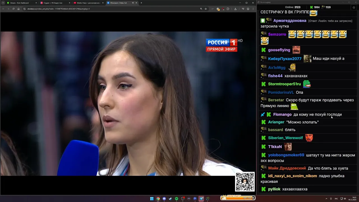
Task: Open the volume control in system tray
Action: click(345, 199)
